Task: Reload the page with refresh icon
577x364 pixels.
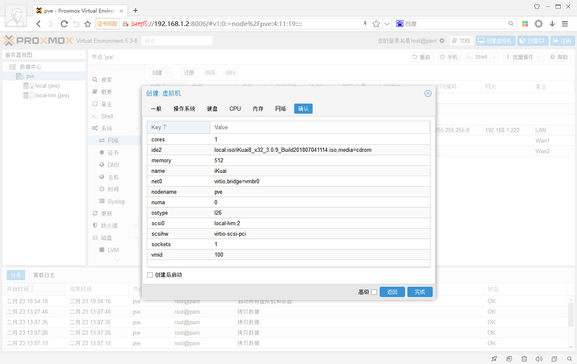Action: pos(64,24)
